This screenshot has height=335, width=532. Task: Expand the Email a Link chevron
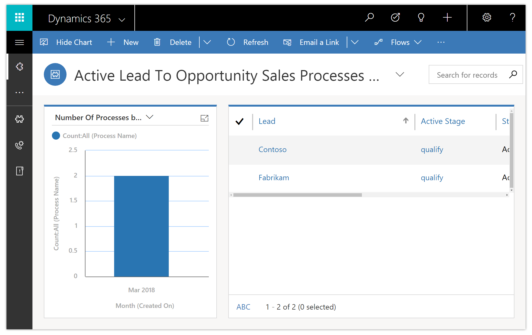tap(355, 42)
